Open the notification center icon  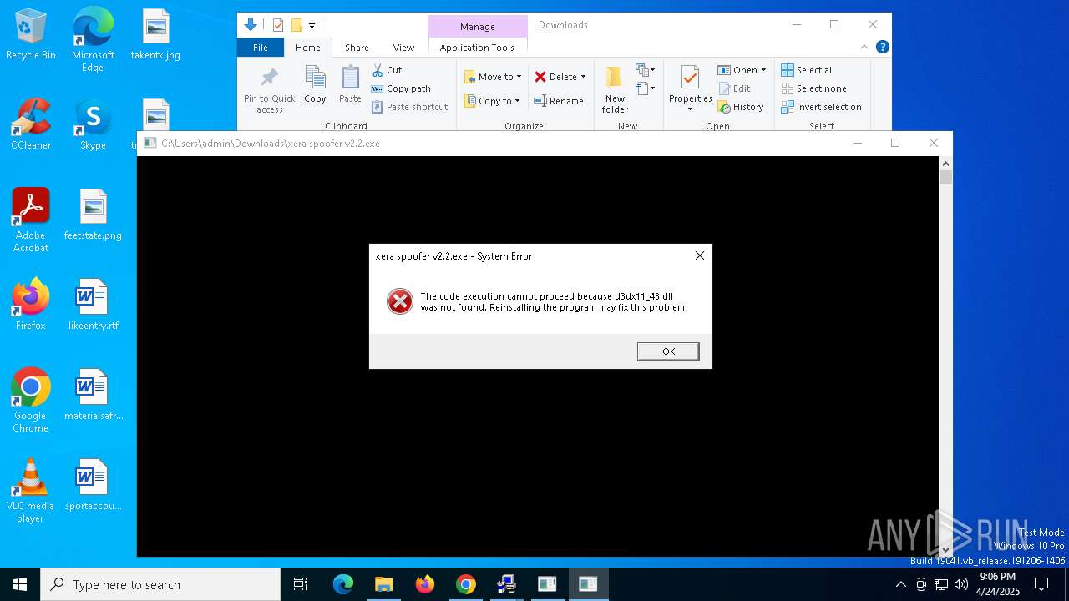pos(1041,584)
